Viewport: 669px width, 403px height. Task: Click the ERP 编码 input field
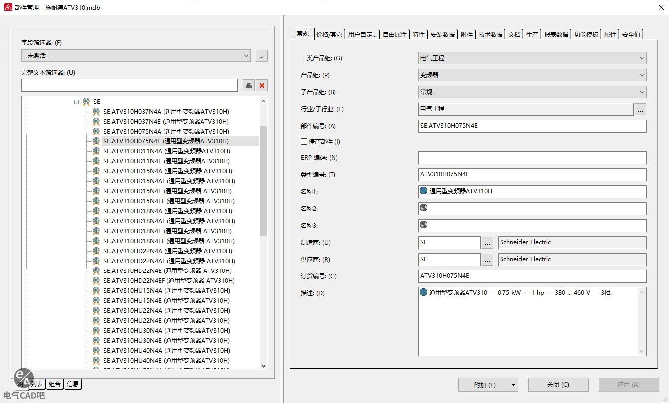coord(532,158)
